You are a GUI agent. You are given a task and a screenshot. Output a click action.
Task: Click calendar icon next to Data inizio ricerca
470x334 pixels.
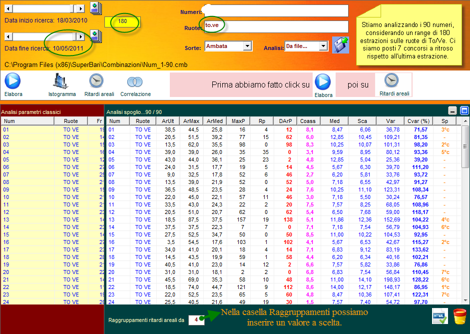(96, 8)
